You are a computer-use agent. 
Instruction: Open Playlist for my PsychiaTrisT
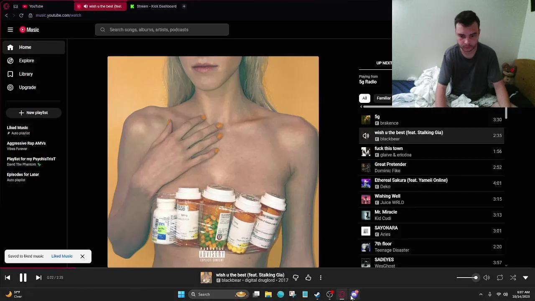pyautogui.click(x=33, y=161)
